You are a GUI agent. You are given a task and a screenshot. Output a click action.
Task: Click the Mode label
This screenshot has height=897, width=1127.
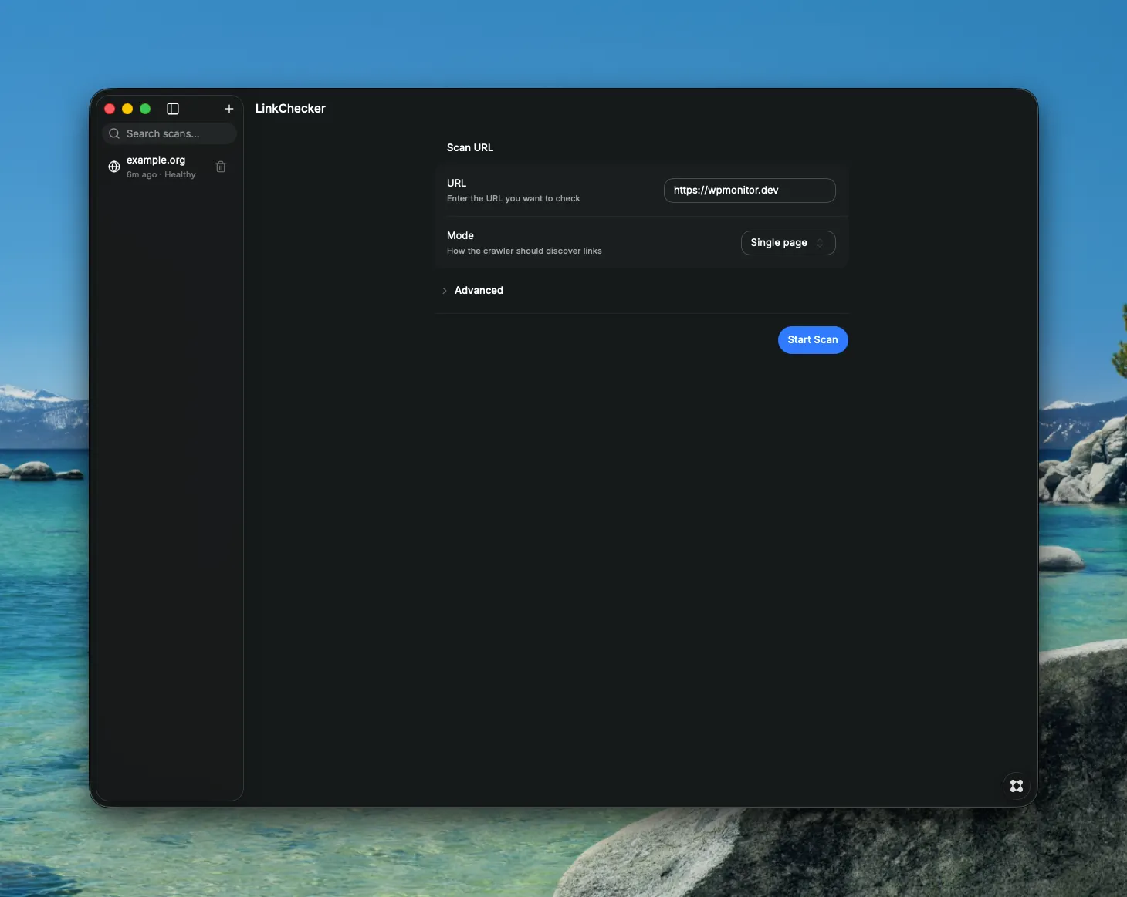tap(460, 236)
